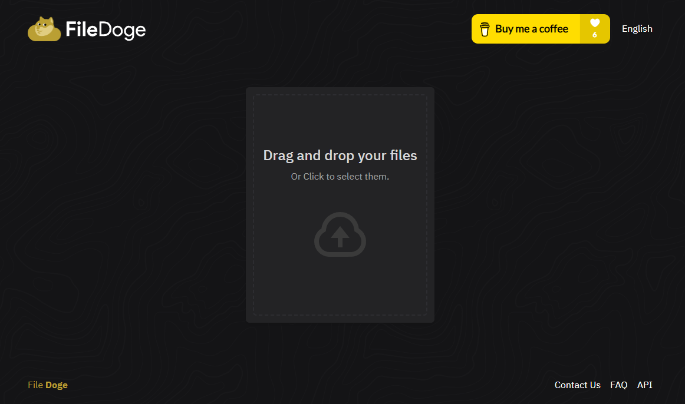Click the white heart icon
Image resolution: width=685 pixels, height=404 pixels.
(595, 23)
